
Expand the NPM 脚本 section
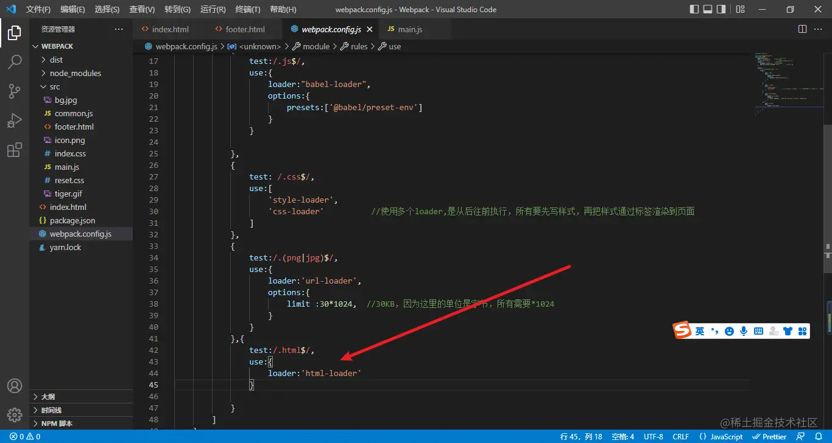(x=81, y=424)
